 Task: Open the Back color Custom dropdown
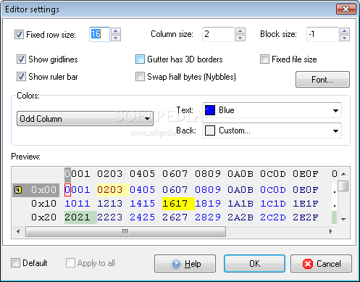(x=272, y=130)
